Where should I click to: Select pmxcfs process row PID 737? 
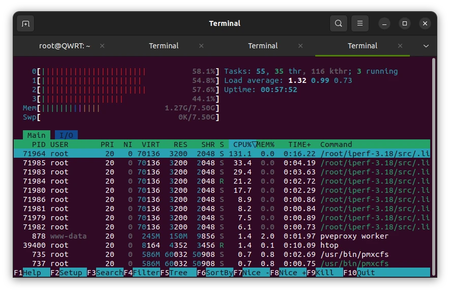click(222, 264)
